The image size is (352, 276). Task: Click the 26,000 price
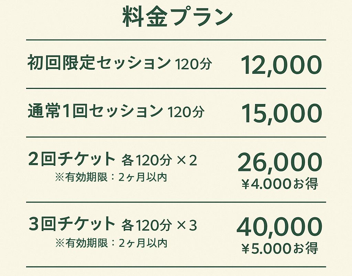280,163
